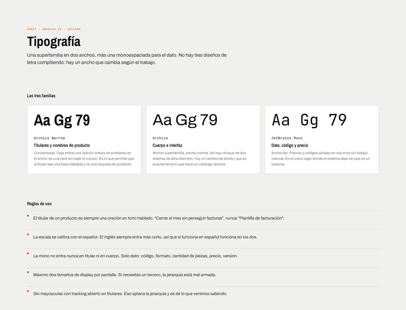Click the bold Aa Gg 79 specimen
The image size is (406, 310).
(62, 120)
